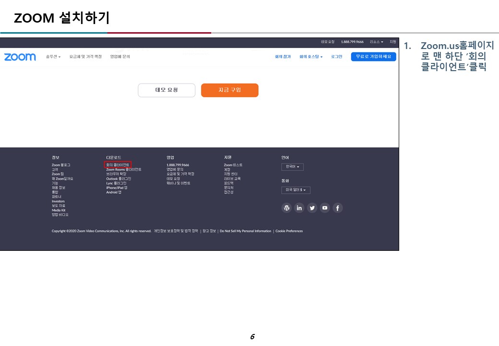Click the 다운로드 footer column heading
Screen dimensions: 499x346
click(x=114, y=158)
